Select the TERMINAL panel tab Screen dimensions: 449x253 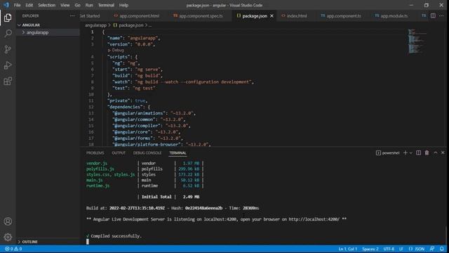177,153
